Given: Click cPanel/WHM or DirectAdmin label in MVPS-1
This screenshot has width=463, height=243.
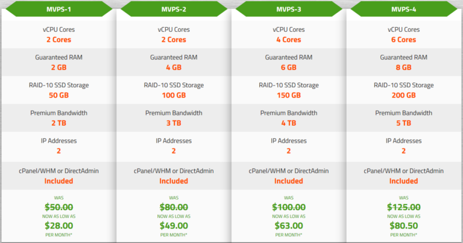Looking at the screenshot, I should pyautogui.click(x=58, y=171).
